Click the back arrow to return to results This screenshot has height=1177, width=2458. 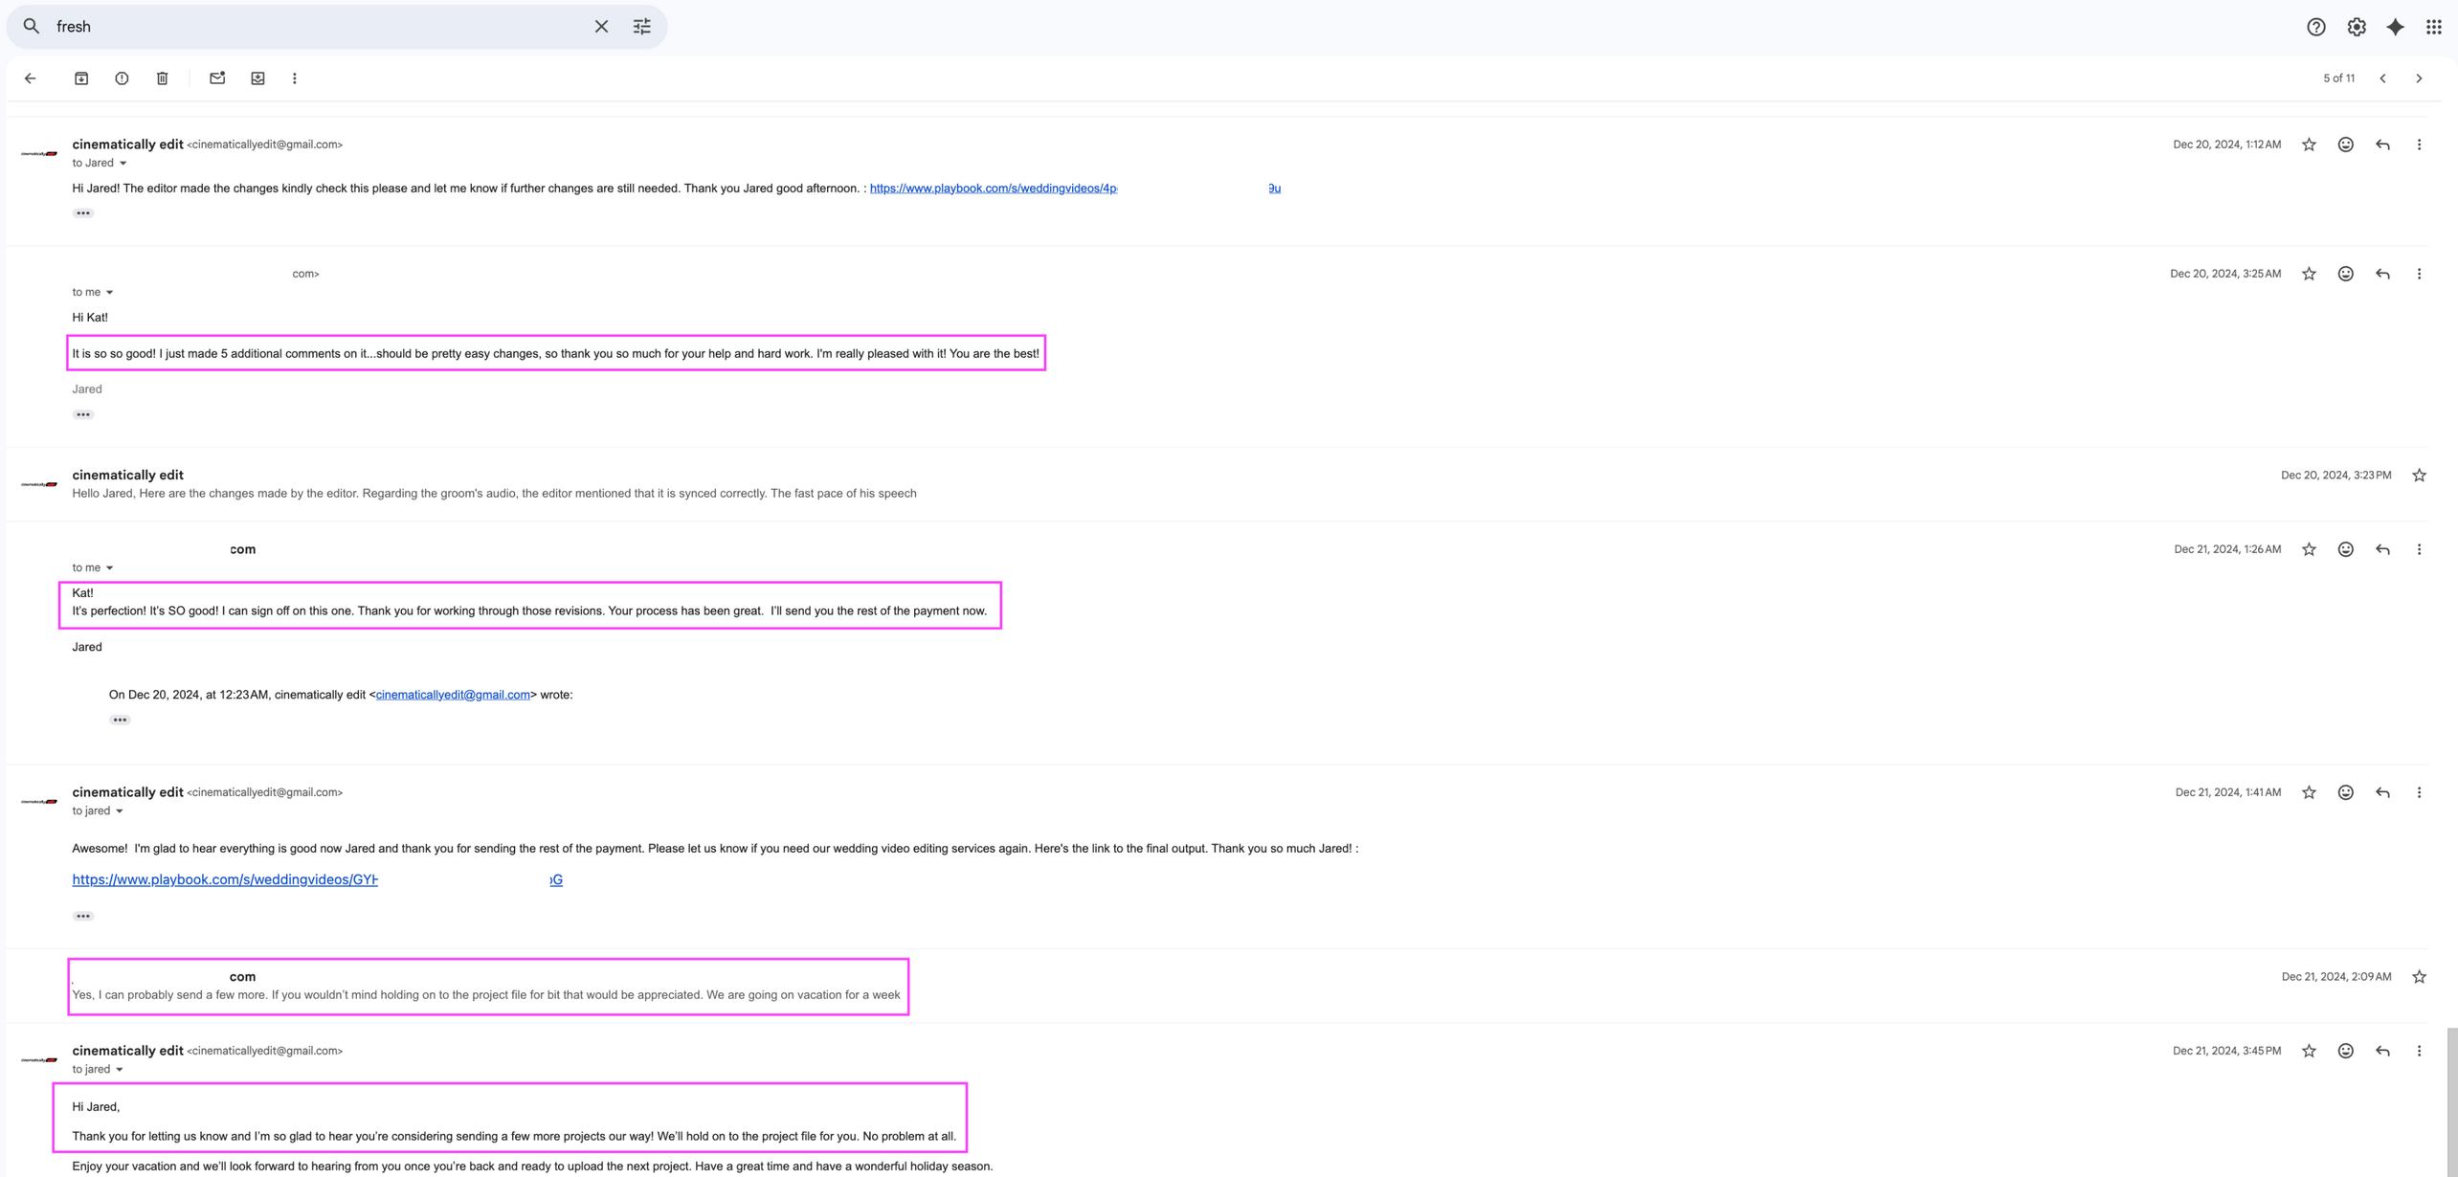pyautogui.click(x=31, y=78)
